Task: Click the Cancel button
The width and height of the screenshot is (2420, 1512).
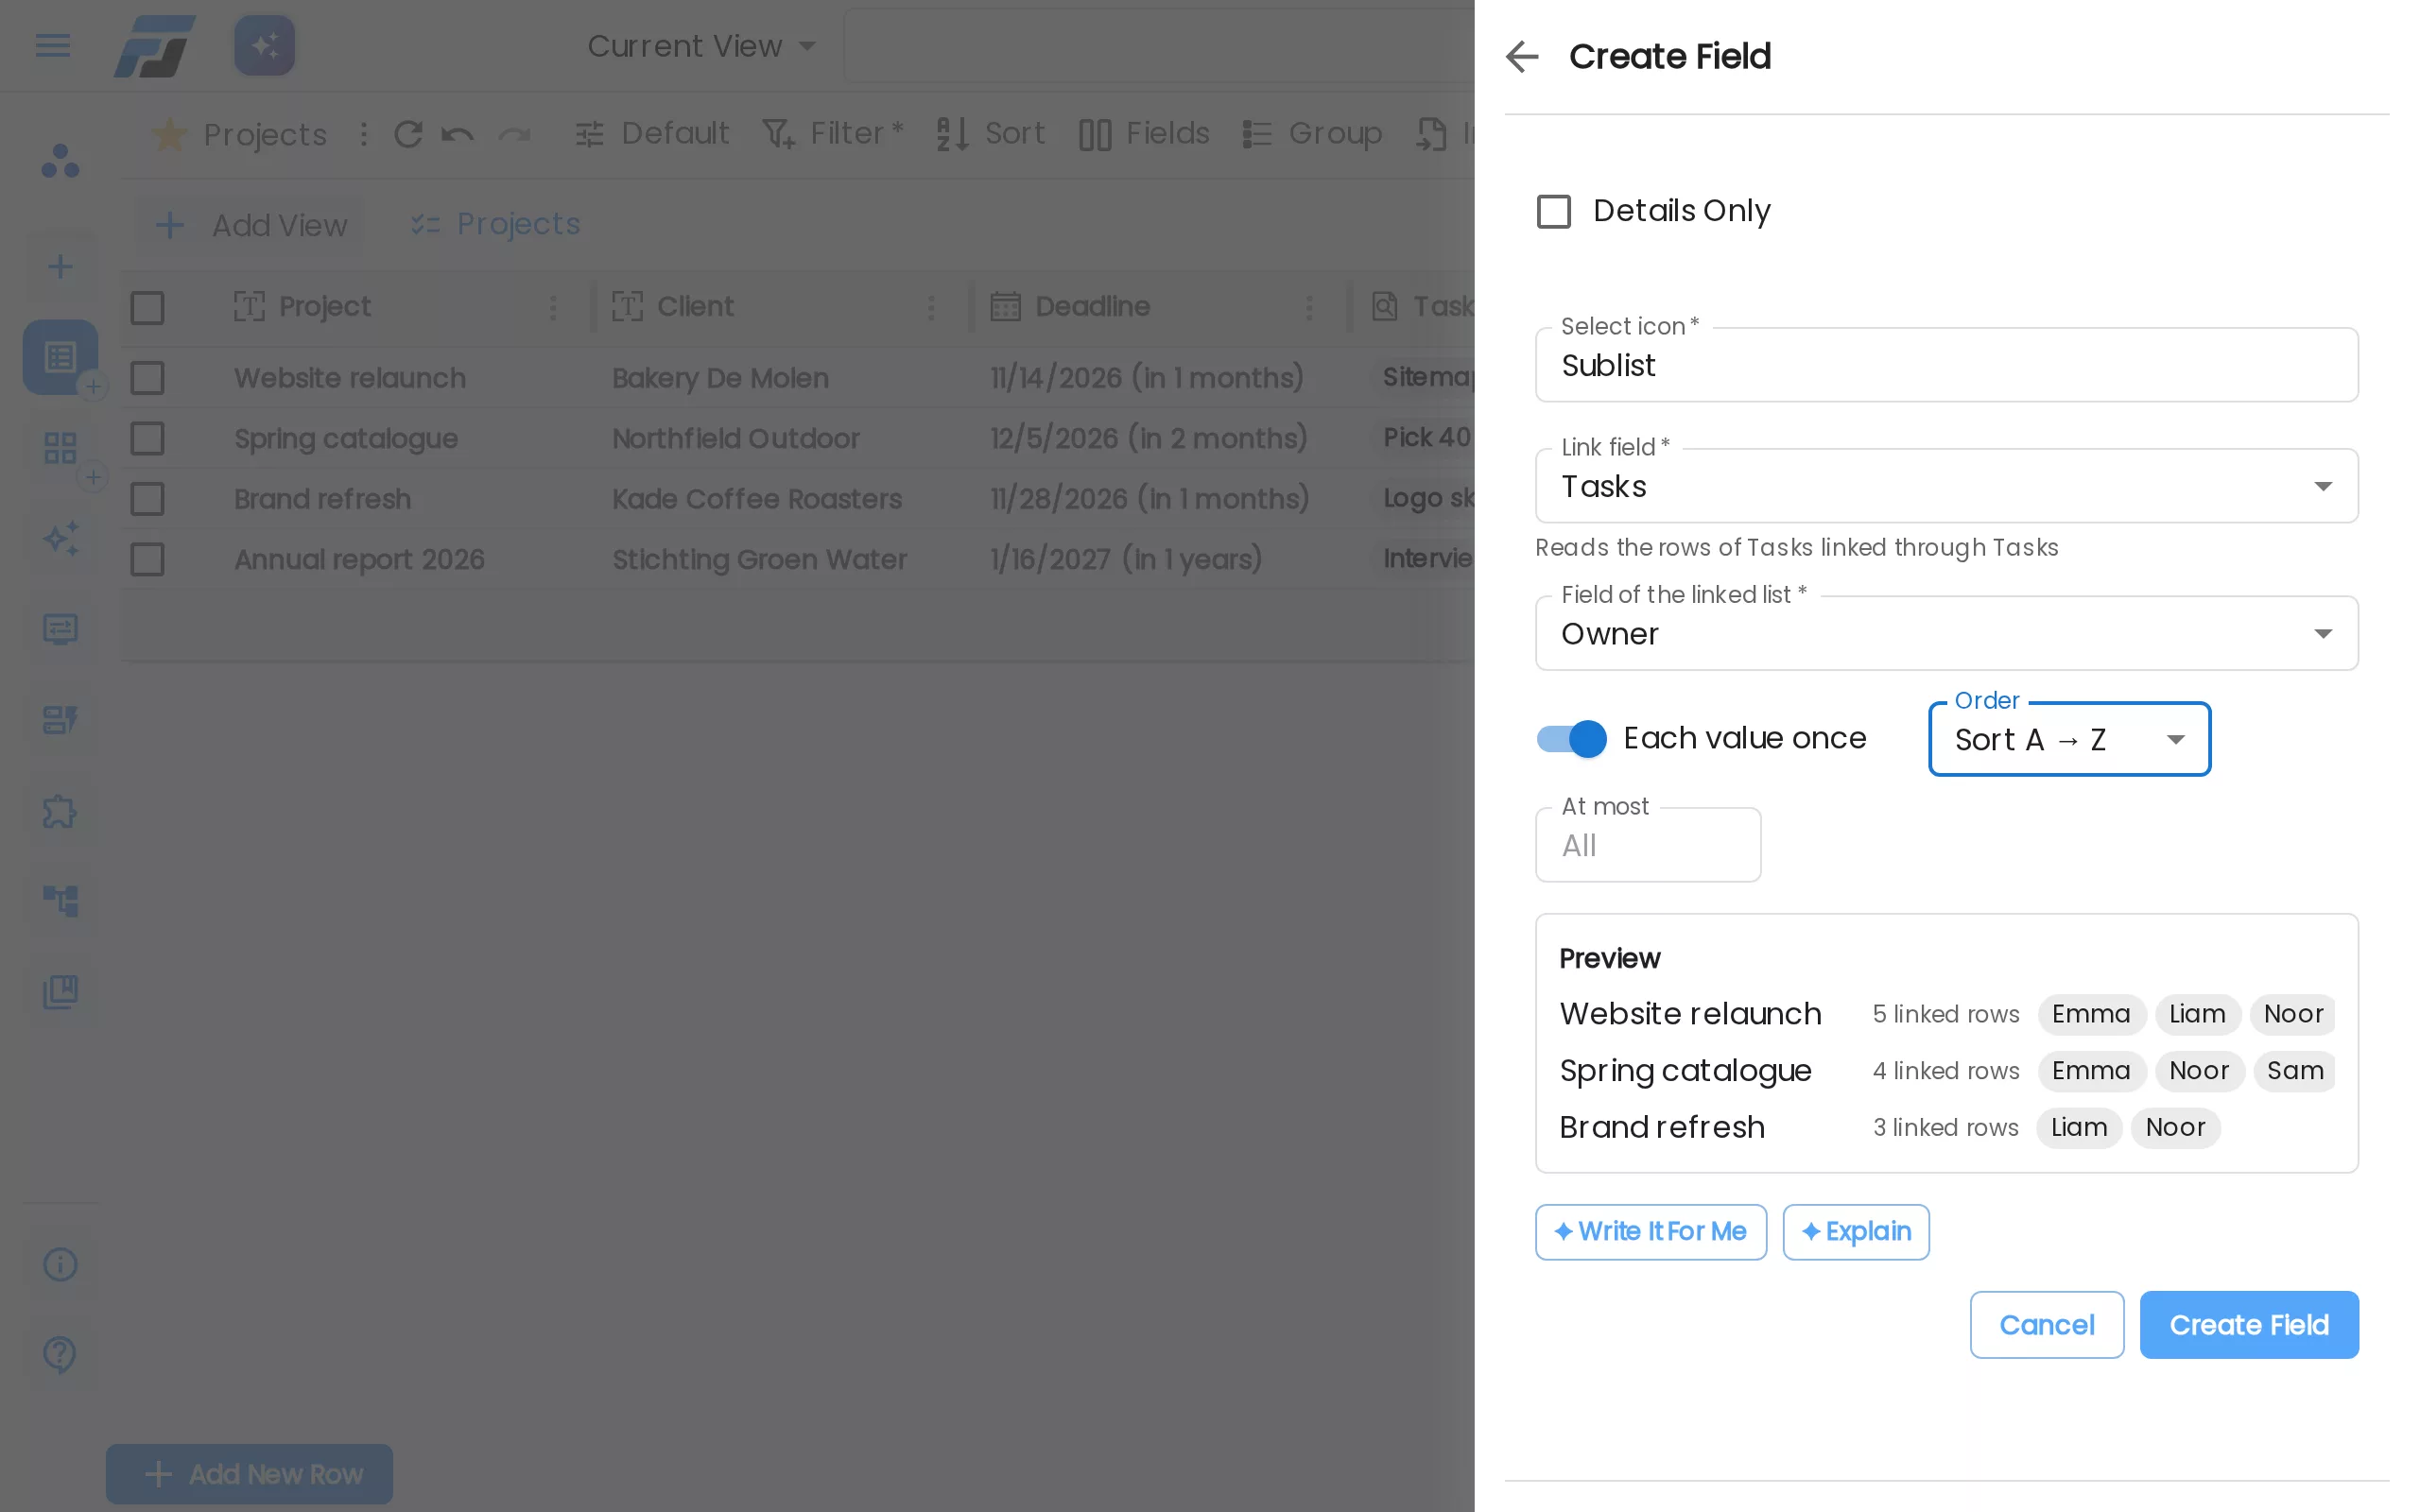Action: click(x=2046, y=1325)
